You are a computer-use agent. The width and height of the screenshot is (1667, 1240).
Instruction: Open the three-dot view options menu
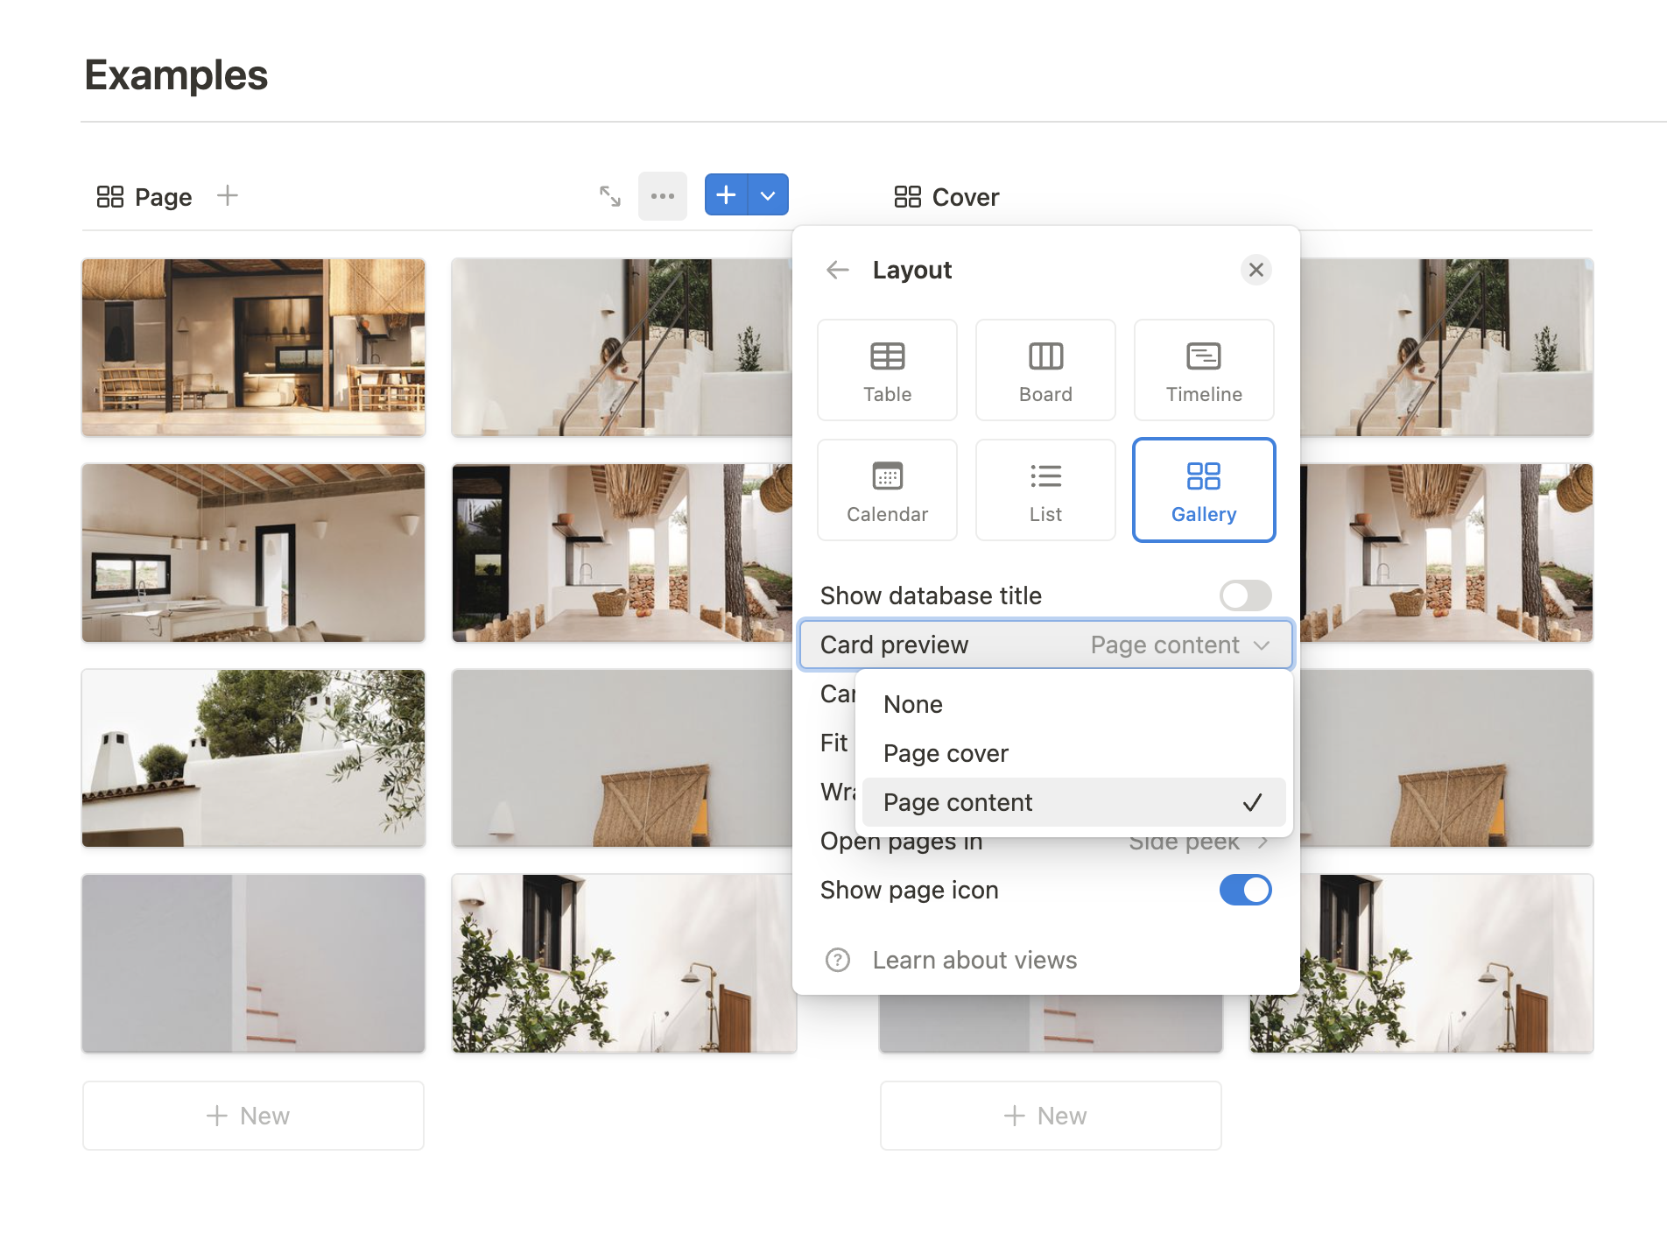coord(663,196)
